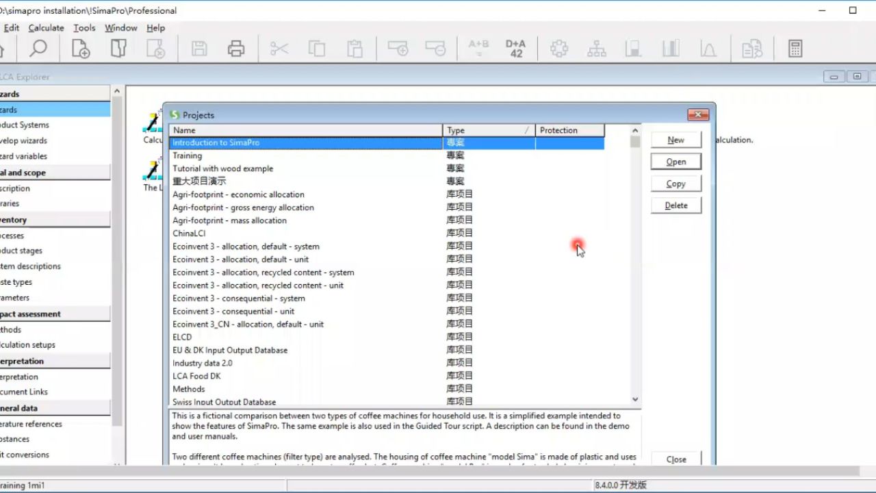Click the Print icon
Viewport: 876px width, 493px height.
[x=236, y=48]
